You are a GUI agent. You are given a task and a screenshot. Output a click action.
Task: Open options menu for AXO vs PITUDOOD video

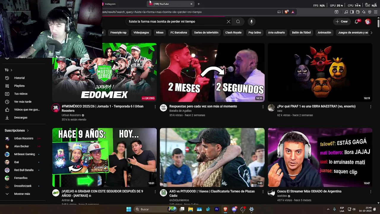(263, 192)
